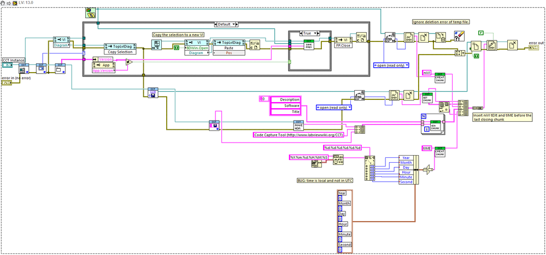Viewport: 546px width, 255px height.
Task: Open the True case selector dropdown
Action: tap(316, 33)
